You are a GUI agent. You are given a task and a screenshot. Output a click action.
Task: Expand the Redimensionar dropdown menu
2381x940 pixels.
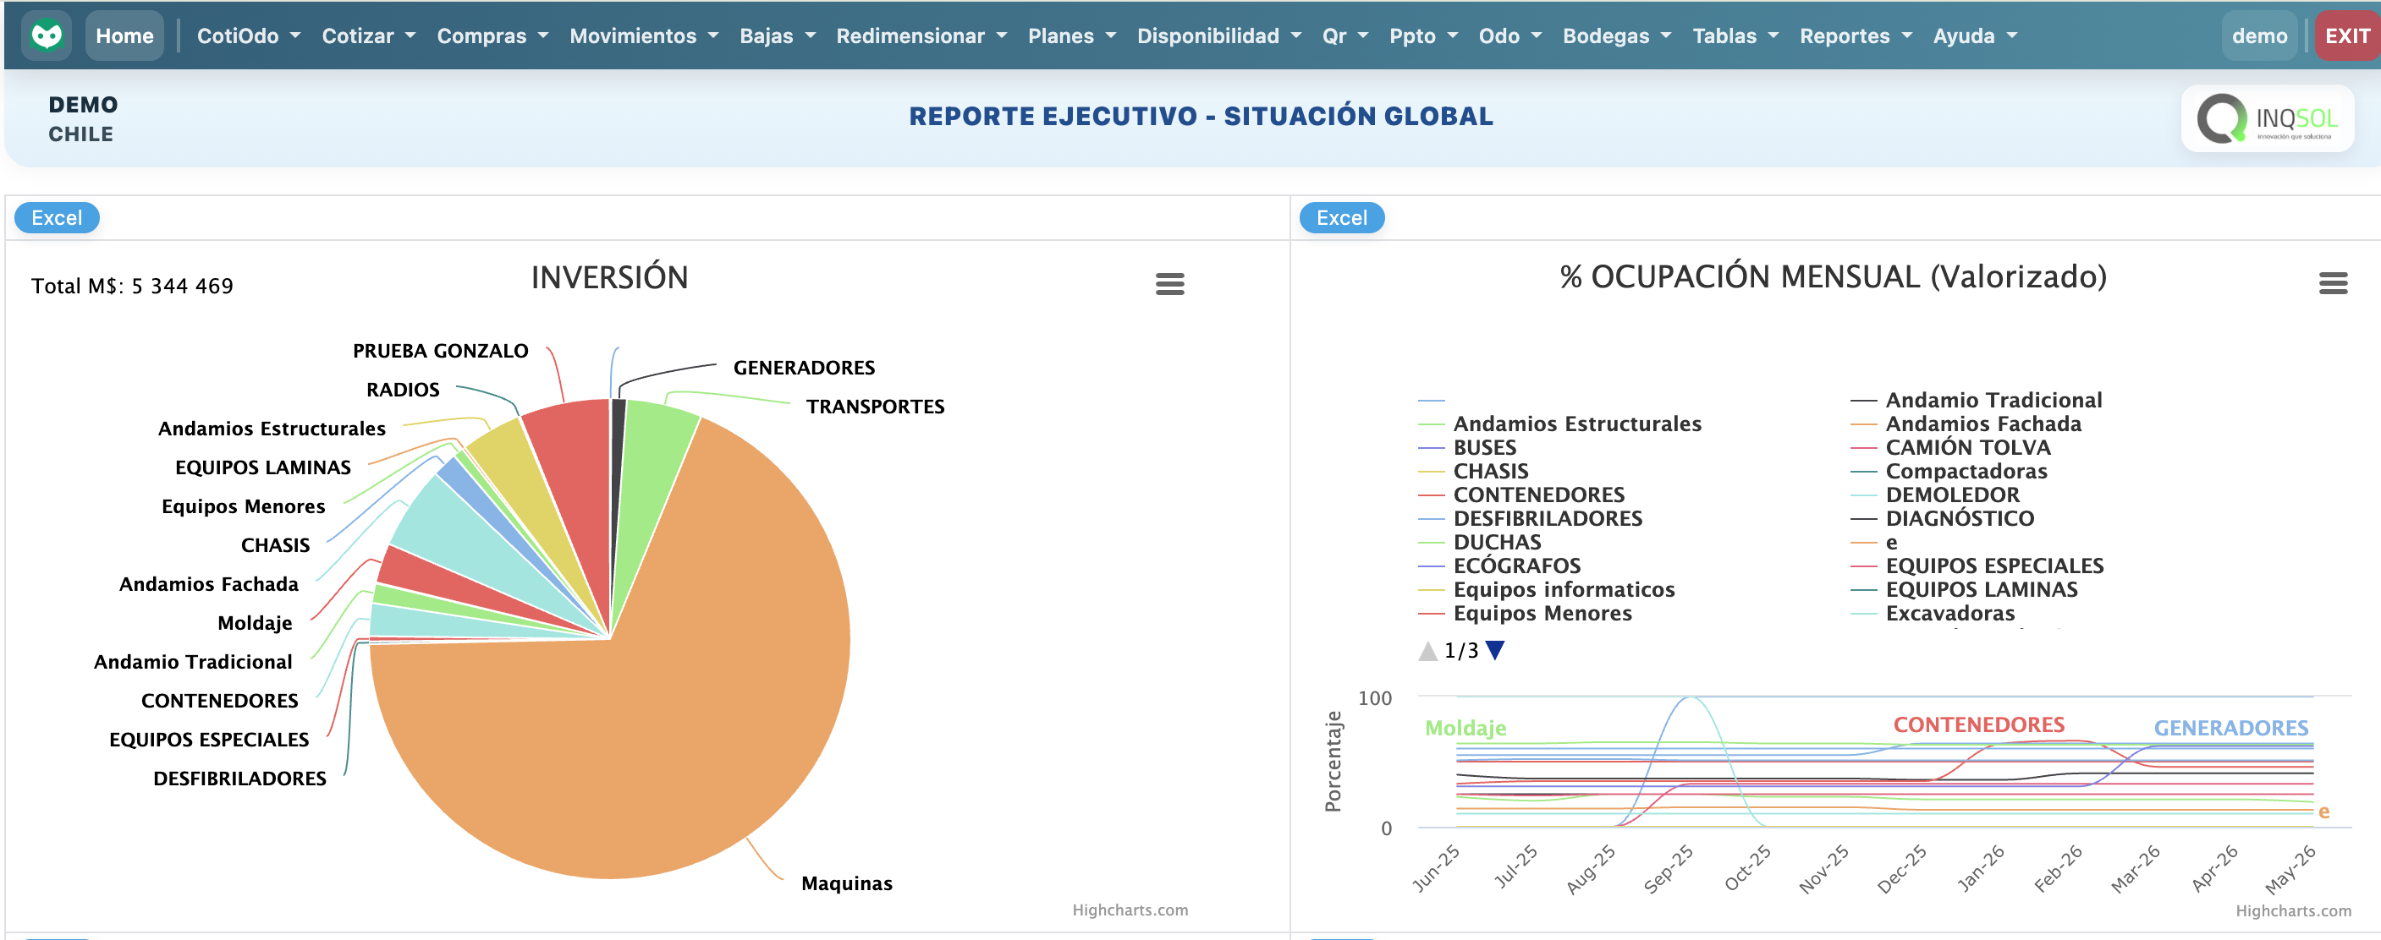click(921, 36)
